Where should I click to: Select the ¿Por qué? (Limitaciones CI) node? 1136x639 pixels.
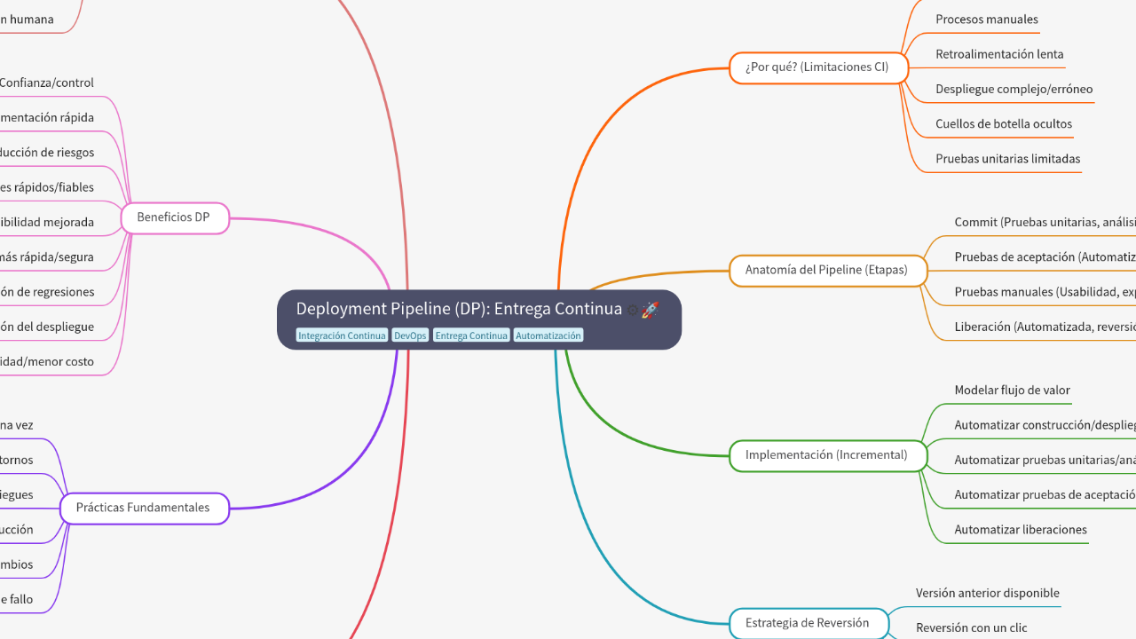click(x=816, y=67)
